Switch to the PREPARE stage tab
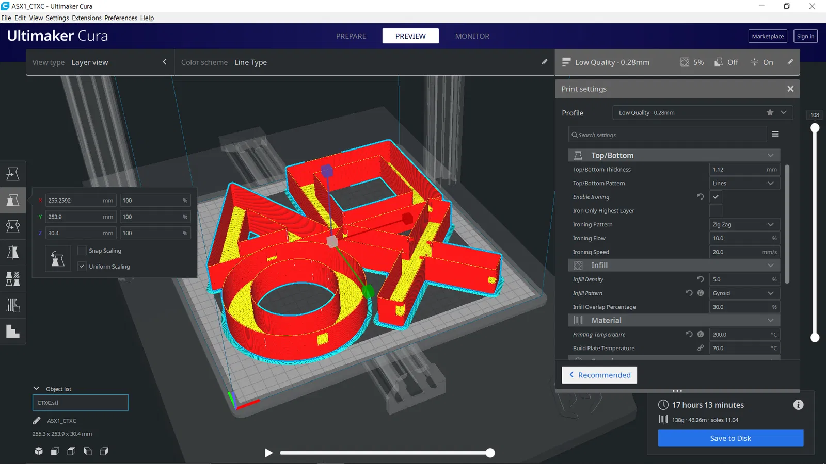This screenshot has width=826, height=464. [x=351, y=36]
